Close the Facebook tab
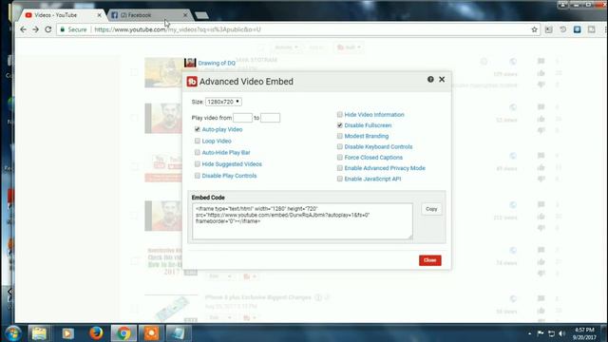The width and height of the screenshot is (608, 342). (x=185, y=15)
